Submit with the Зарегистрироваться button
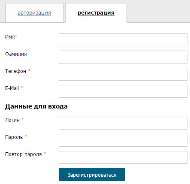 click(92, 175)
